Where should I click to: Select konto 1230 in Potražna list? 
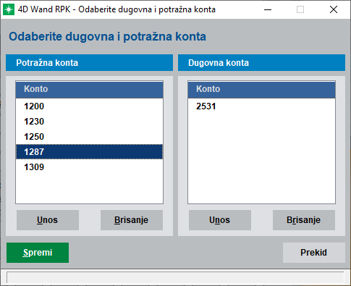coord(89,122)
